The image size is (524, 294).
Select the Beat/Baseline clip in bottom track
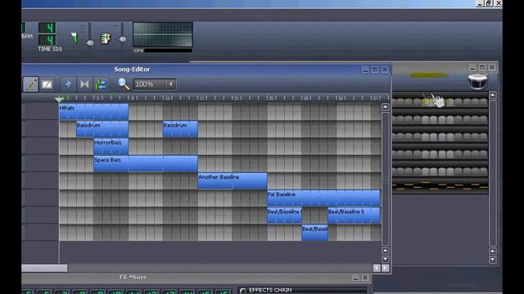coord(314,233)
